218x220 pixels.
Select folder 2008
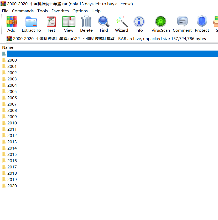point(12,111)
